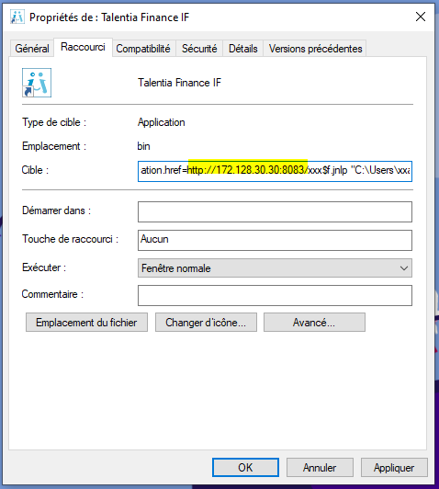Confirm with the OK button

[245, 468]
